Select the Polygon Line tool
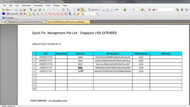This screenshot has height=107, width=190. click(x=58, y=14)
